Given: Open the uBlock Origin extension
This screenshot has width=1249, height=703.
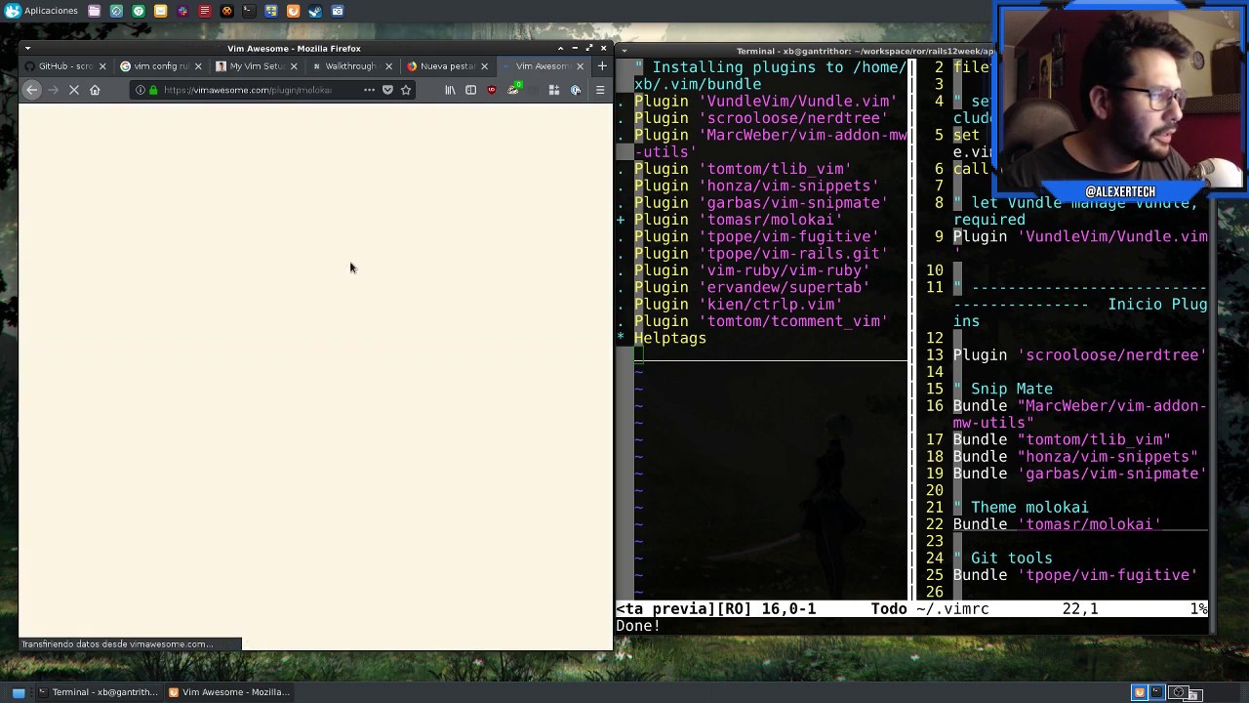Looking at the screenshot, I should coord(492,90).
